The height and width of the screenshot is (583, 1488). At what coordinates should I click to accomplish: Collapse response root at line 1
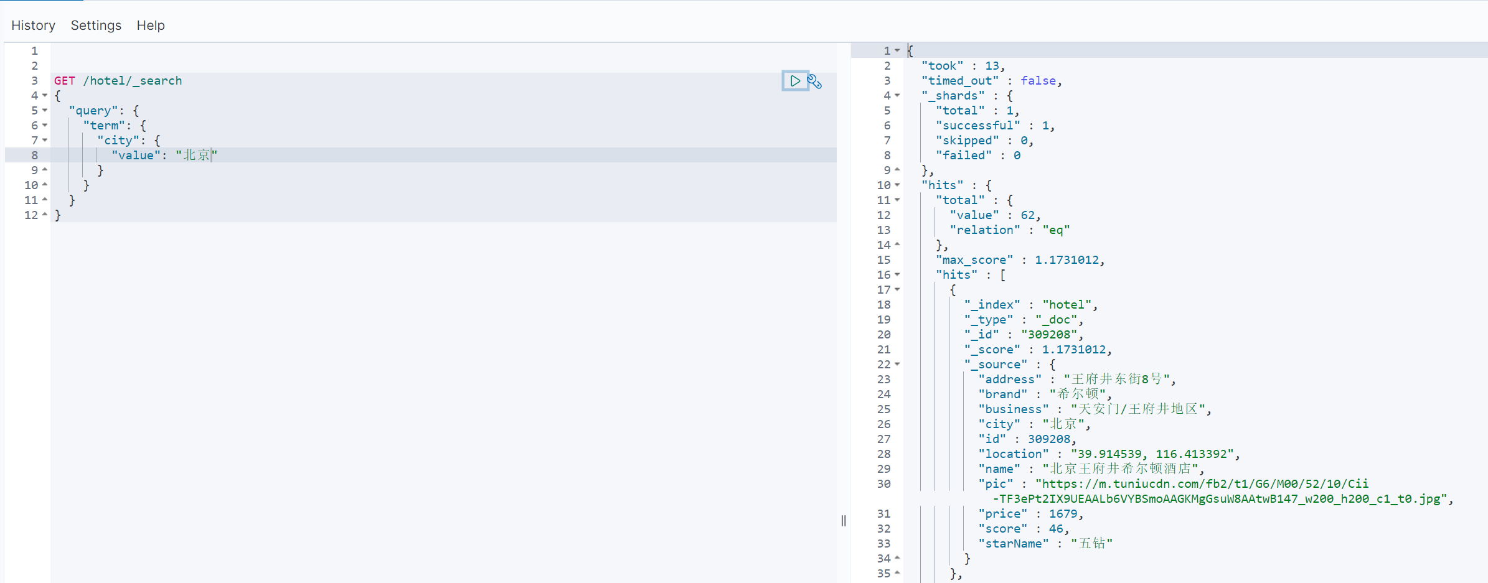(897, 50)
